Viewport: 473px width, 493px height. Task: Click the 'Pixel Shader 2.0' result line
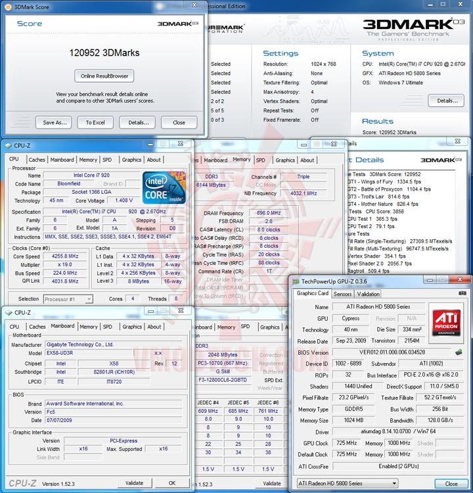pos(380,264)
